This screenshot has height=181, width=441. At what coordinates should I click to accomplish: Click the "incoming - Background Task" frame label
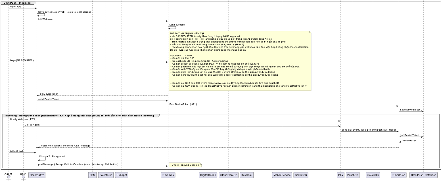[x=80, y=116]
